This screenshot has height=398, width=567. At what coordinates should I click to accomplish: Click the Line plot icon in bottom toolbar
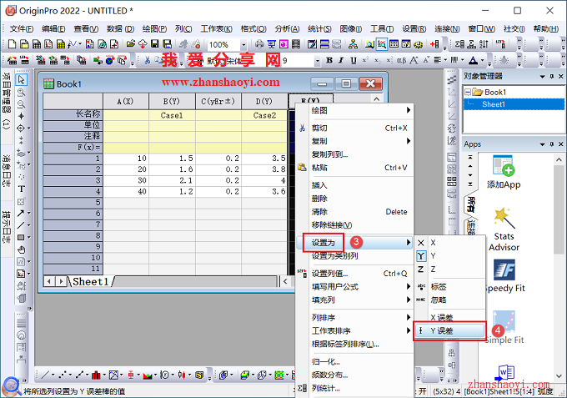(45, 375)
